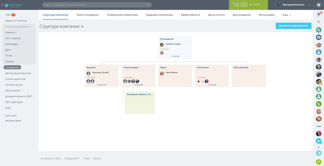Expand Ещё in the left sidebar

pos(9,108)
